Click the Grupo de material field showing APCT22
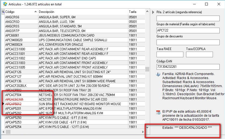This screenshot has width=225, height=139. coord(188,30)
